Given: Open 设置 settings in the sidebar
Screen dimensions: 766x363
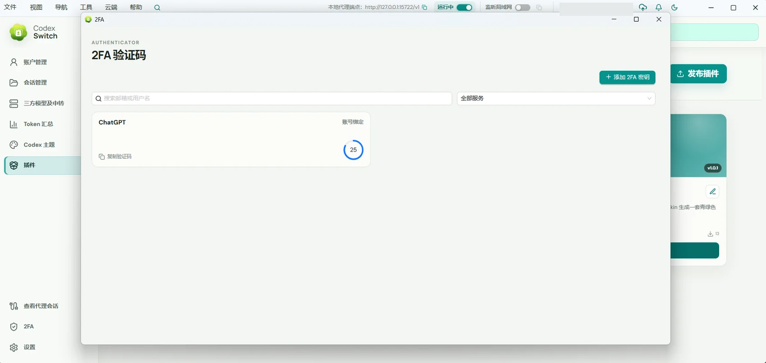Looking at the screenshot, I should click(42, 347).
